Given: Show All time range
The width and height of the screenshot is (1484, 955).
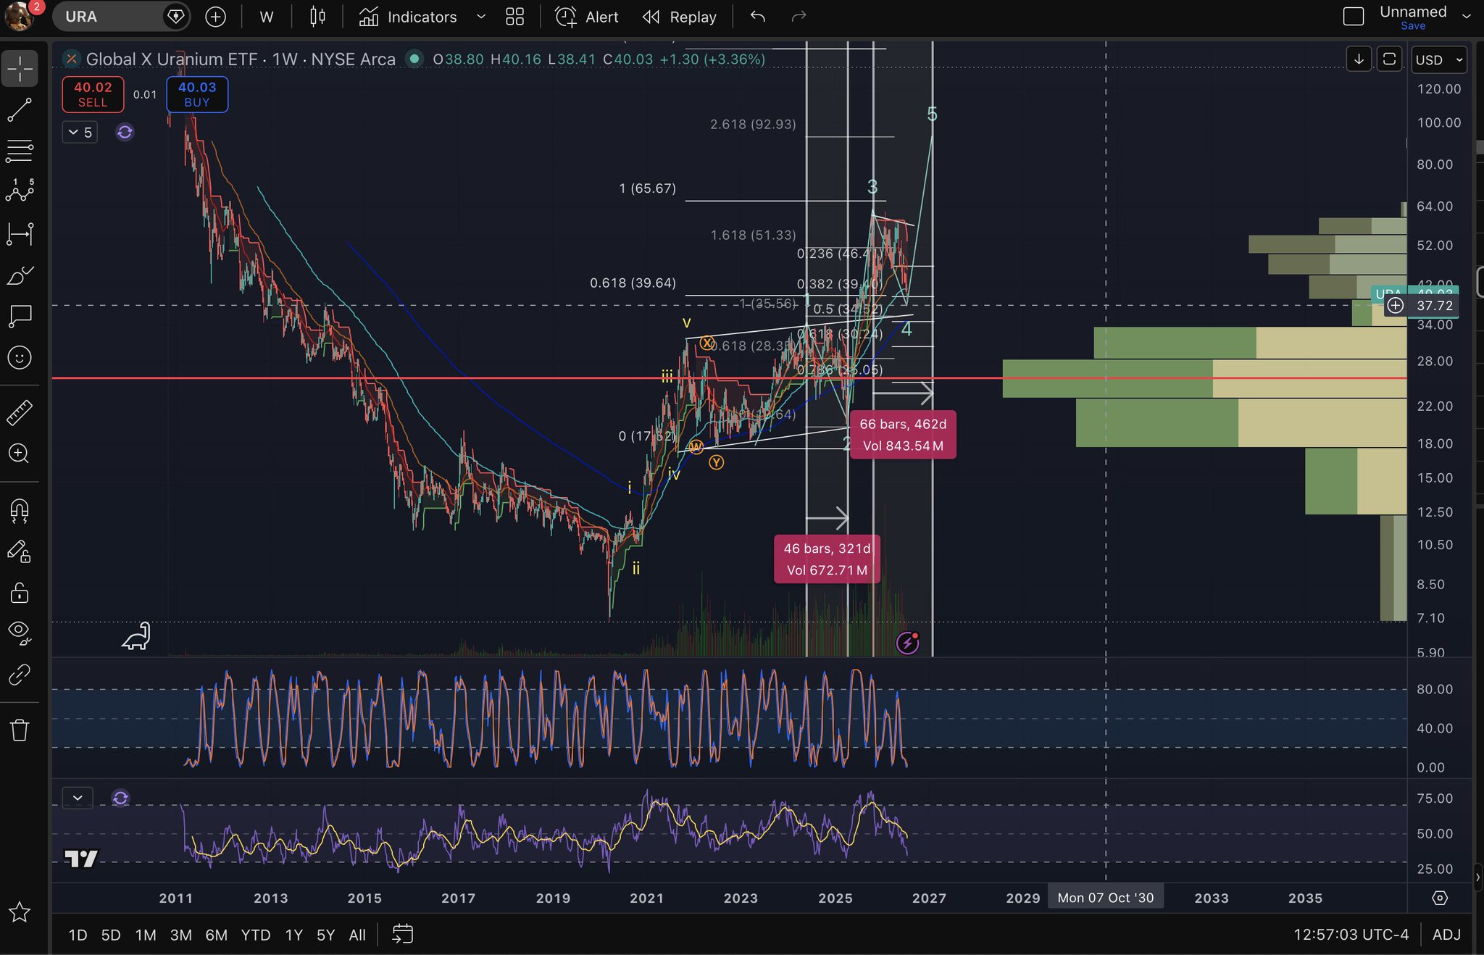Looking at the screenshot, I should (357, 935).
